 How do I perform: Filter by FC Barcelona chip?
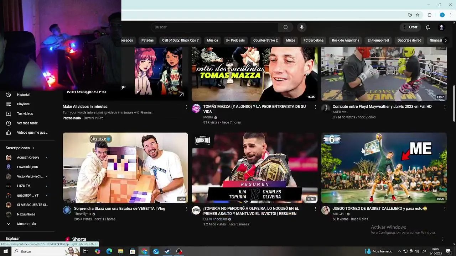pyautogui.click(x=313, y=41)
